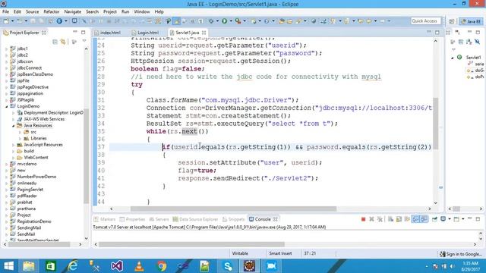The width and height of the screenshot is (486, 273).
Task: Open the Run button dropdown arrow
Action: pos(231,21)
